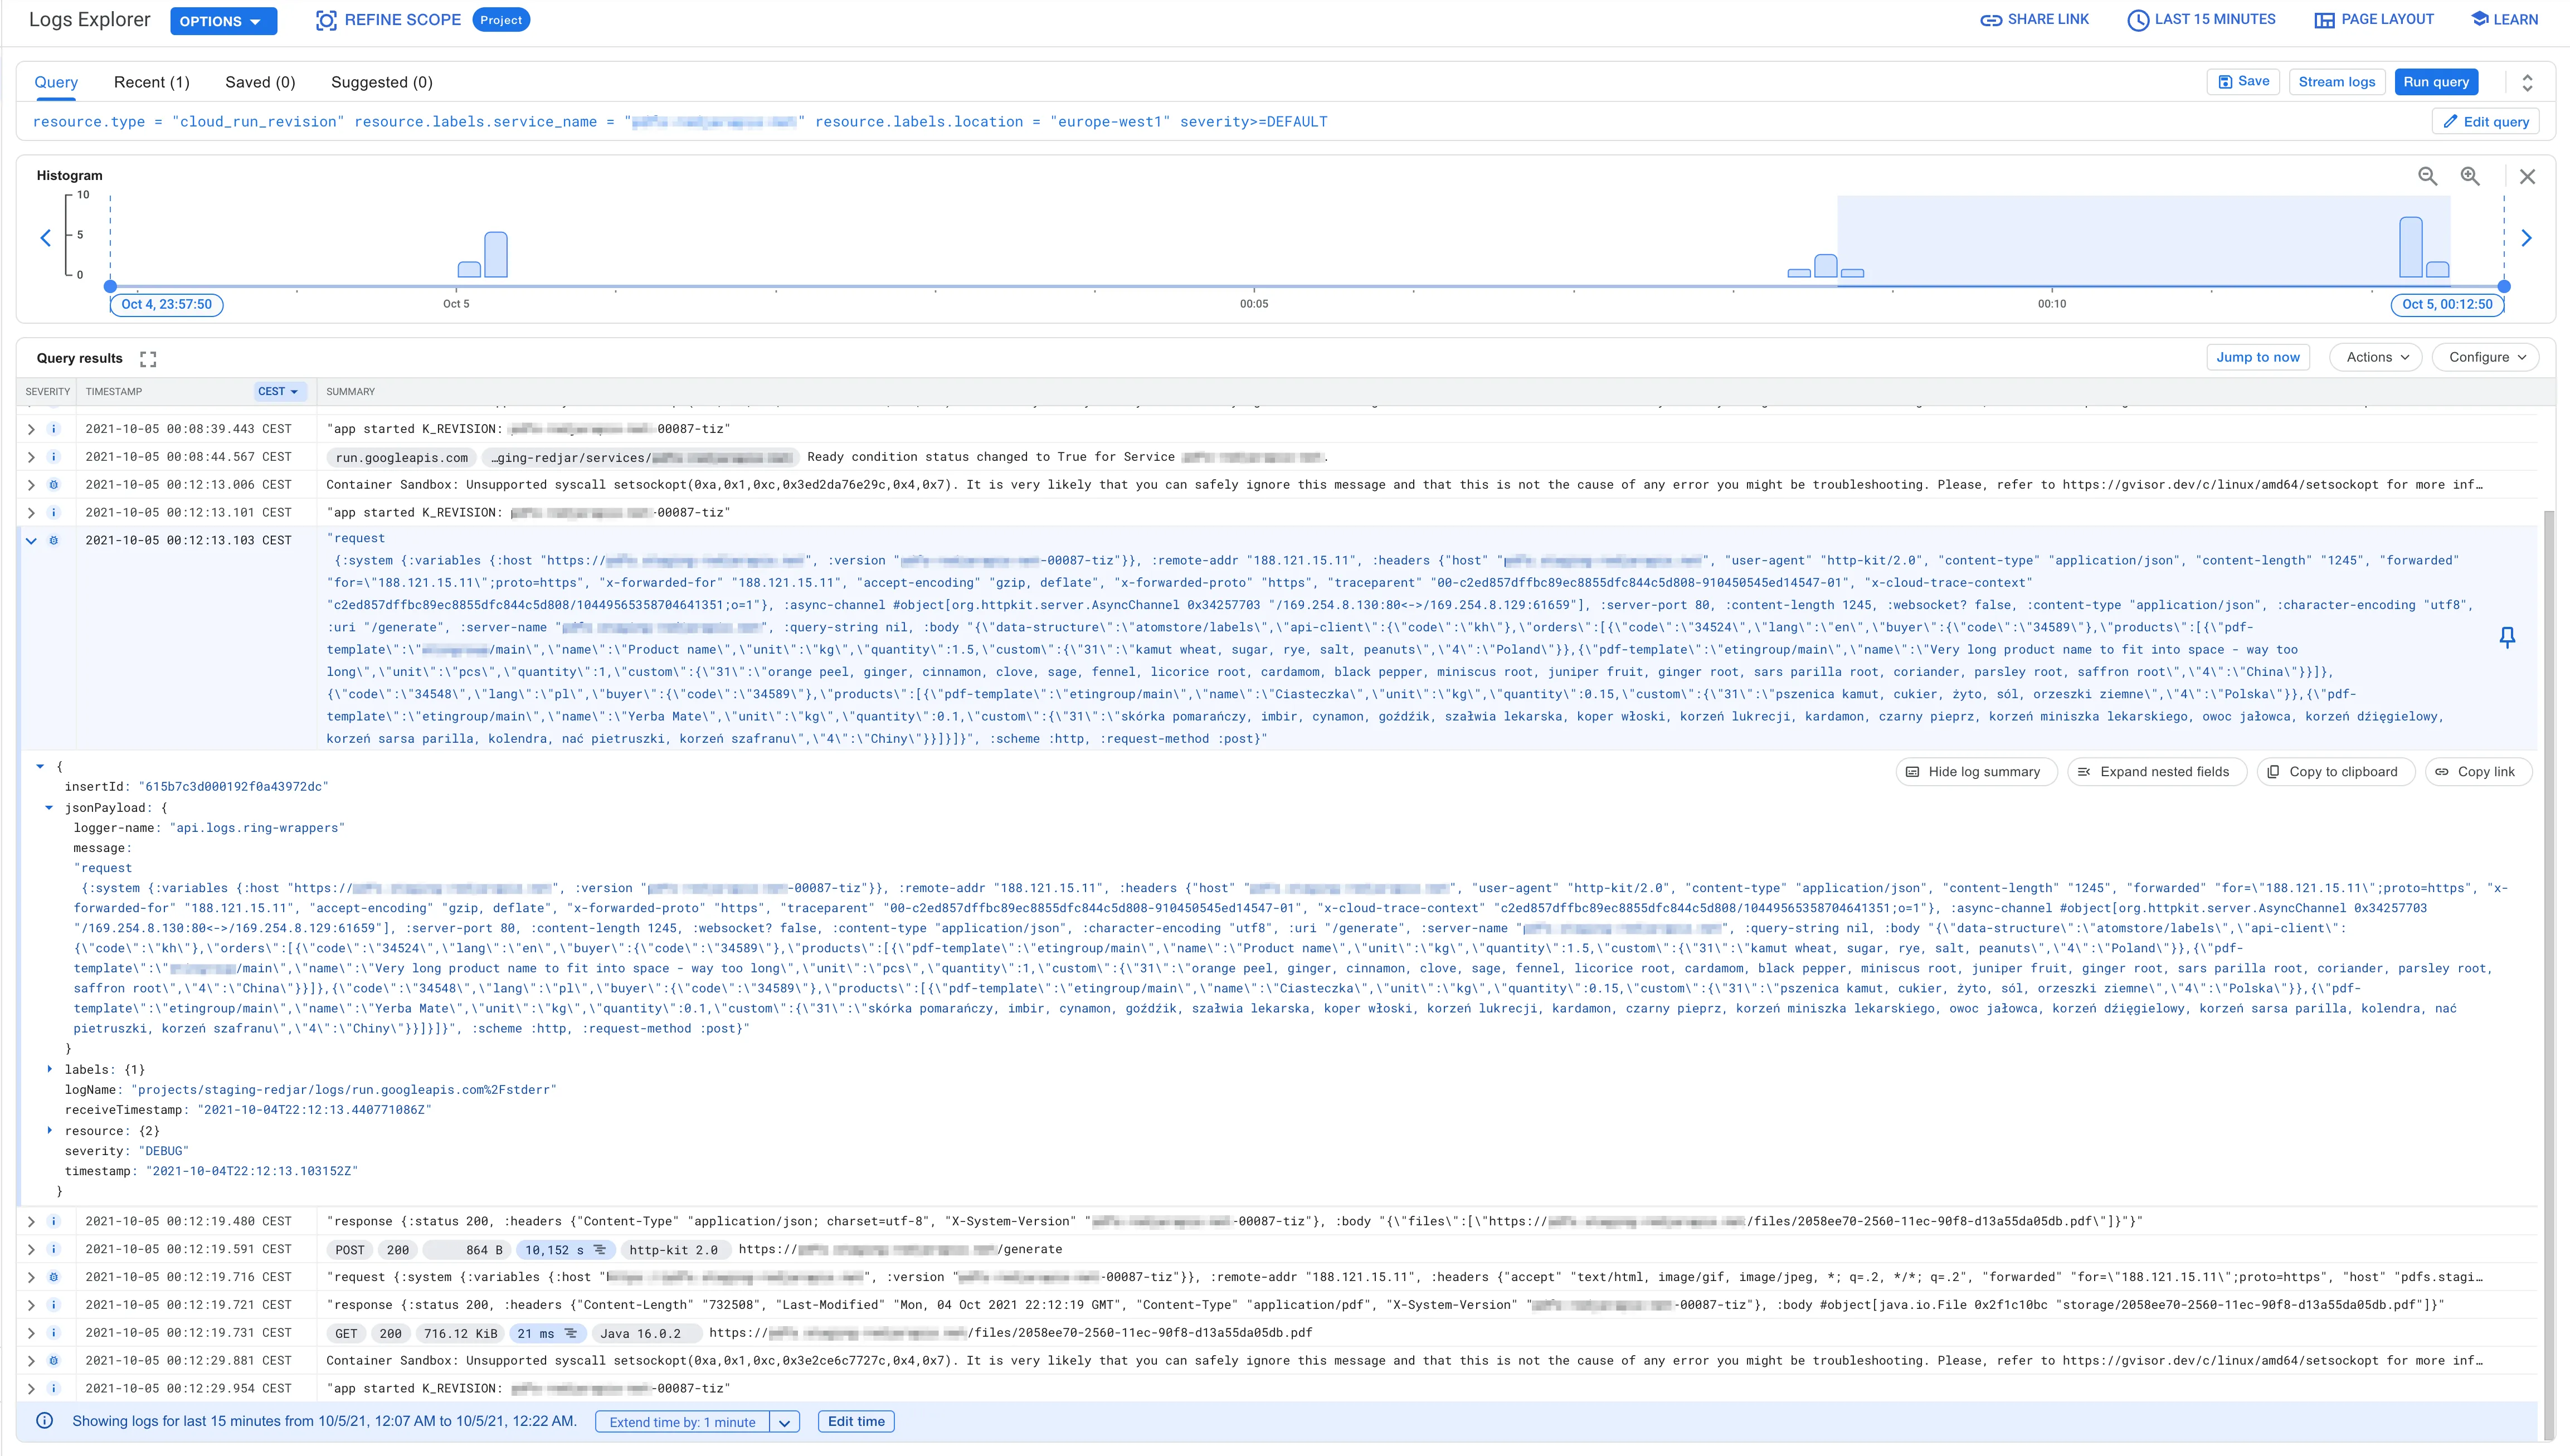Open the LAST 15 MINUTES time selector
Image resolution: width=2570 pixels, height=1456 pixels.
pos(2201,20)
